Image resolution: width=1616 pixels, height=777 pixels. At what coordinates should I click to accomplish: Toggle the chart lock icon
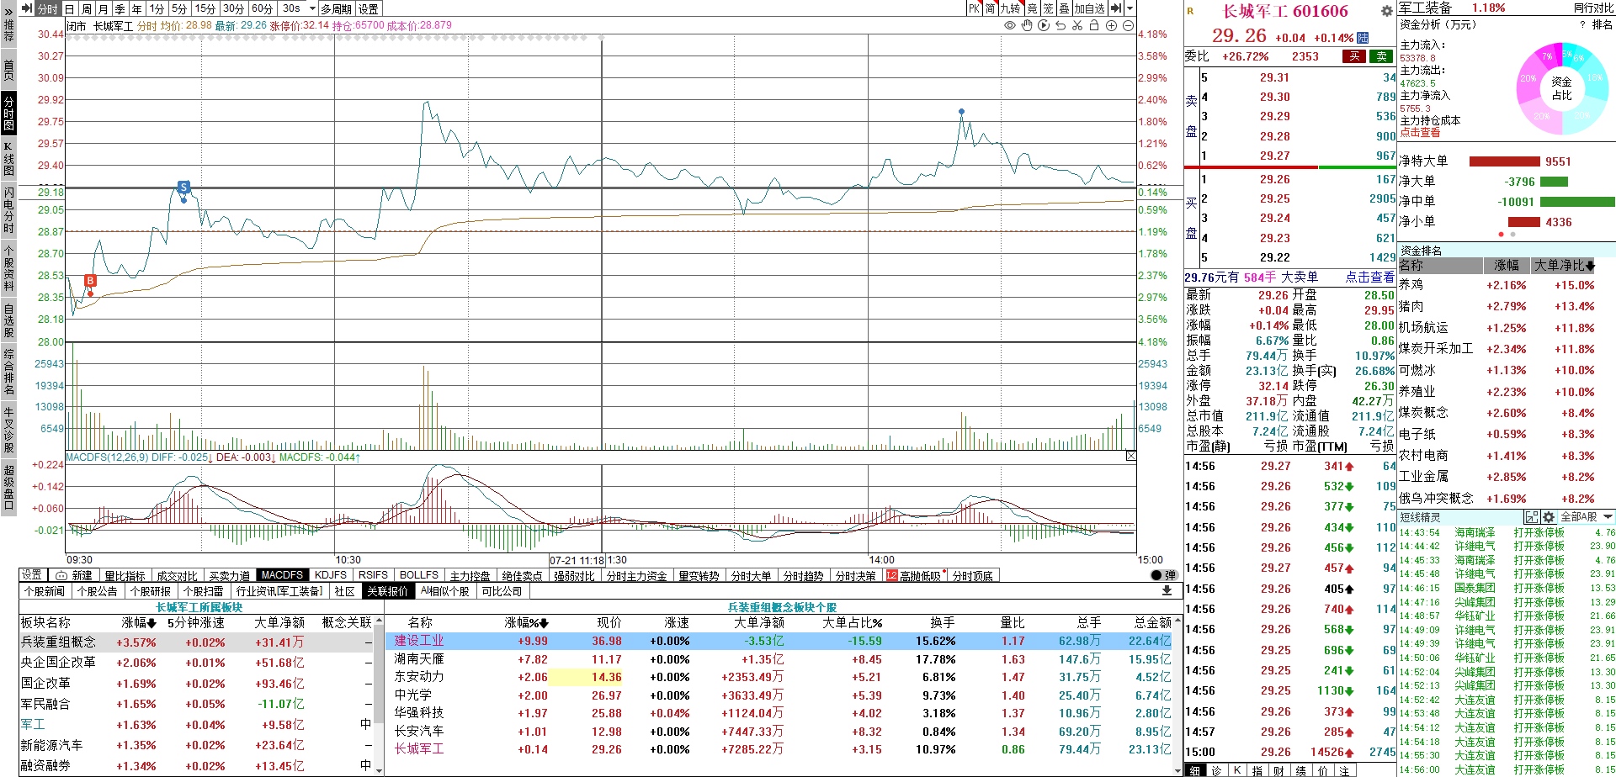click(x=1094, y=26)
